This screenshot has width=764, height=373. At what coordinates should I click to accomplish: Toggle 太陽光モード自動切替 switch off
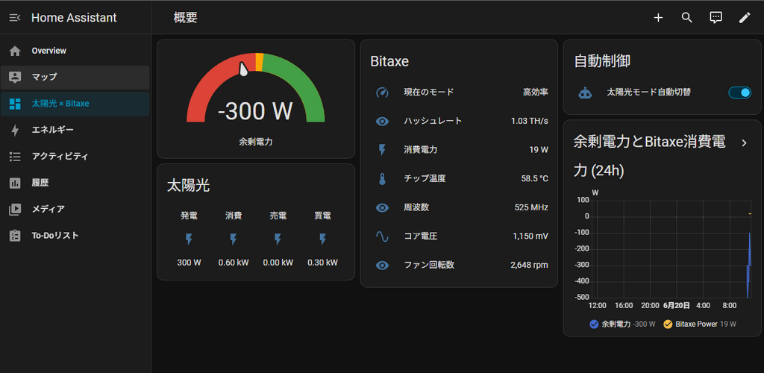[x=739, y=93]
